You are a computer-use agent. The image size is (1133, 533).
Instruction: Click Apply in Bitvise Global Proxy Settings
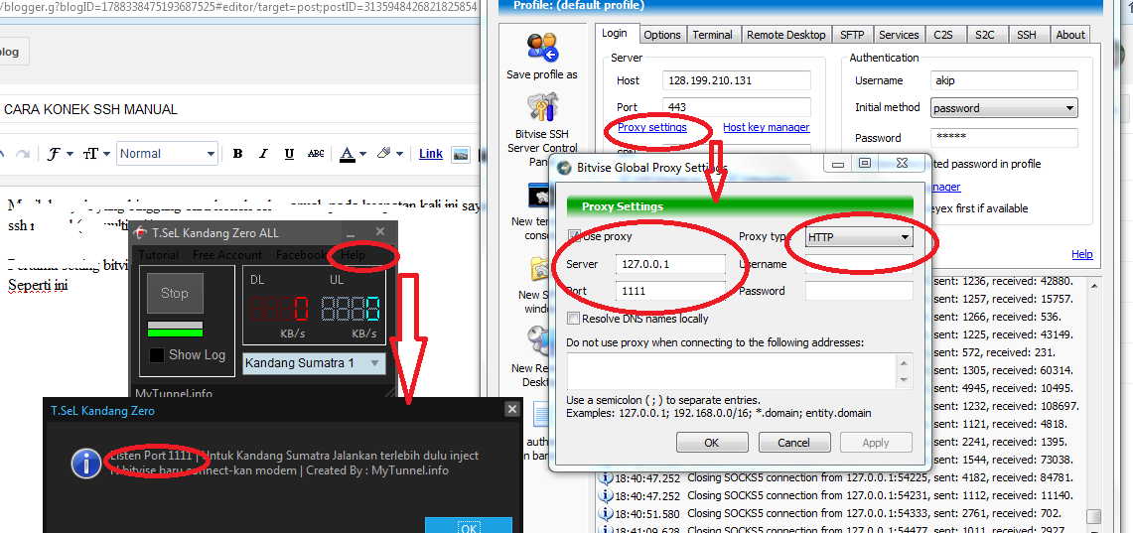coord(877,442)
